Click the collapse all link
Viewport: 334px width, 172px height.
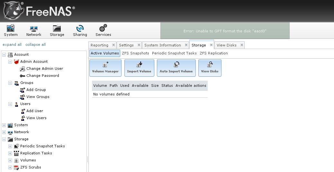(x=35, y=45)
